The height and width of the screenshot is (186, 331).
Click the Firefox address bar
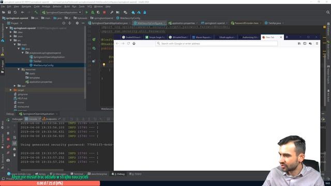217,43
